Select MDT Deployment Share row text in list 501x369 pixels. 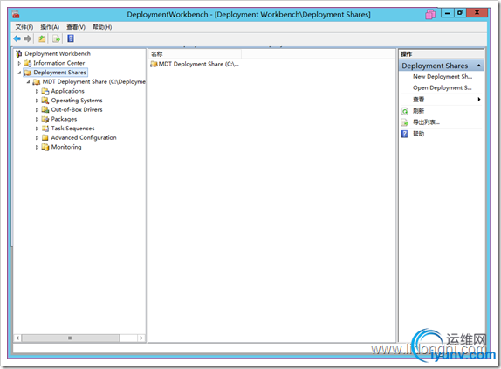click(x=199, y=64)
